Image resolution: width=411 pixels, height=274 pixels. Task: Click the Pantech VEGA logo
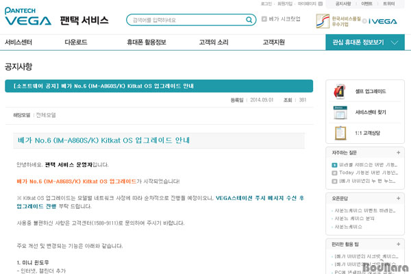point(28,16)
